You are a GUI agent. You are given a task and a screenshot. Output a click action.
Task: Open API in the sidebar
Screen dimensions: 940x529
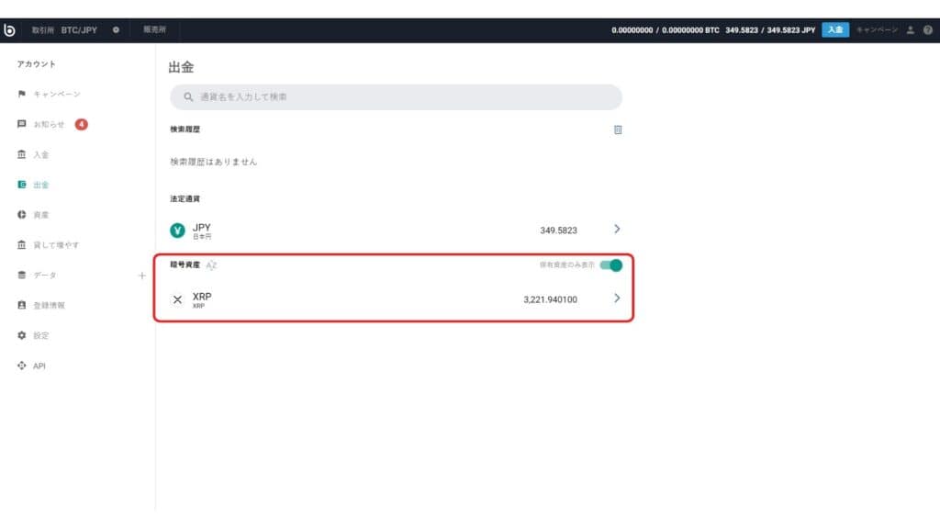coord(39,366)
